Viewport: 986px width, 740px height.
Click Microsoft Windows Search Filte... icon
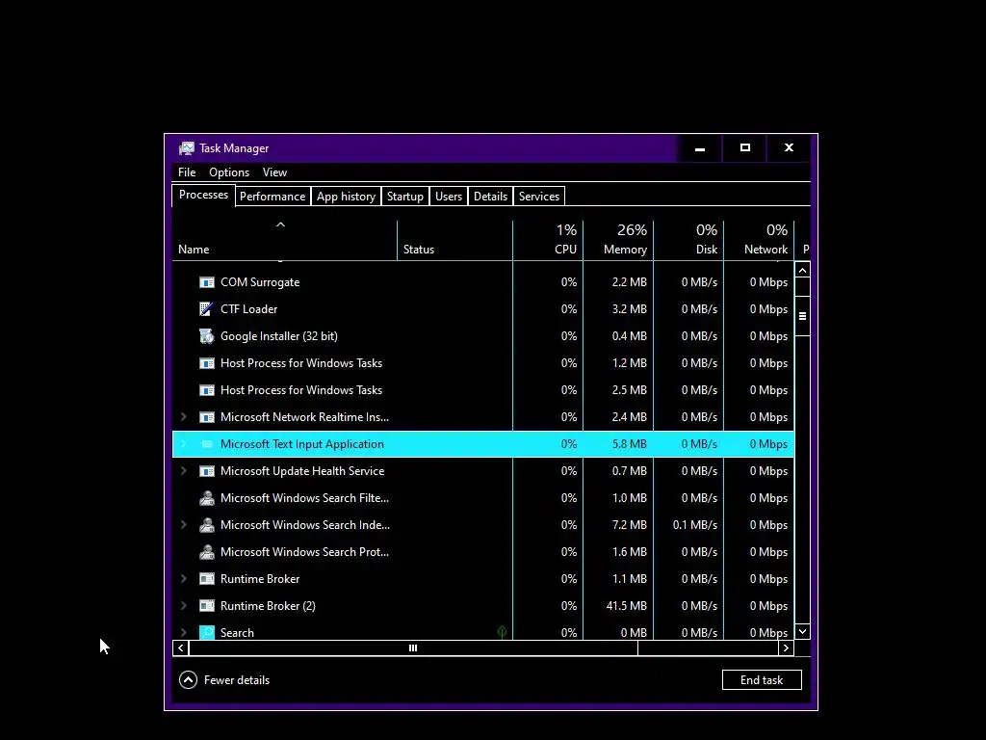[x=206, y=498]
